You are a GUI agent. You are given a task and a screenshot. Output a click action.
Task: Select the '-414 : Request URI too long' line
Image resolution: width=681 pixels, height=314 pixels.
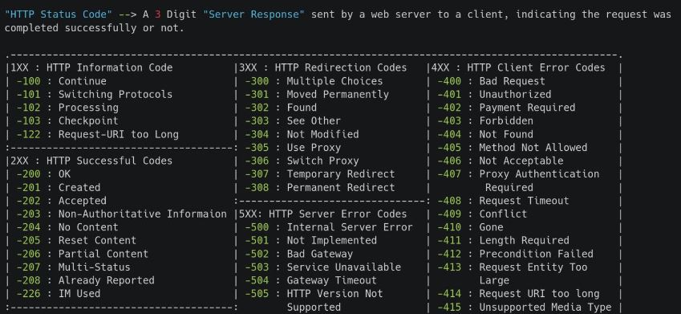[x=518, y=294]
